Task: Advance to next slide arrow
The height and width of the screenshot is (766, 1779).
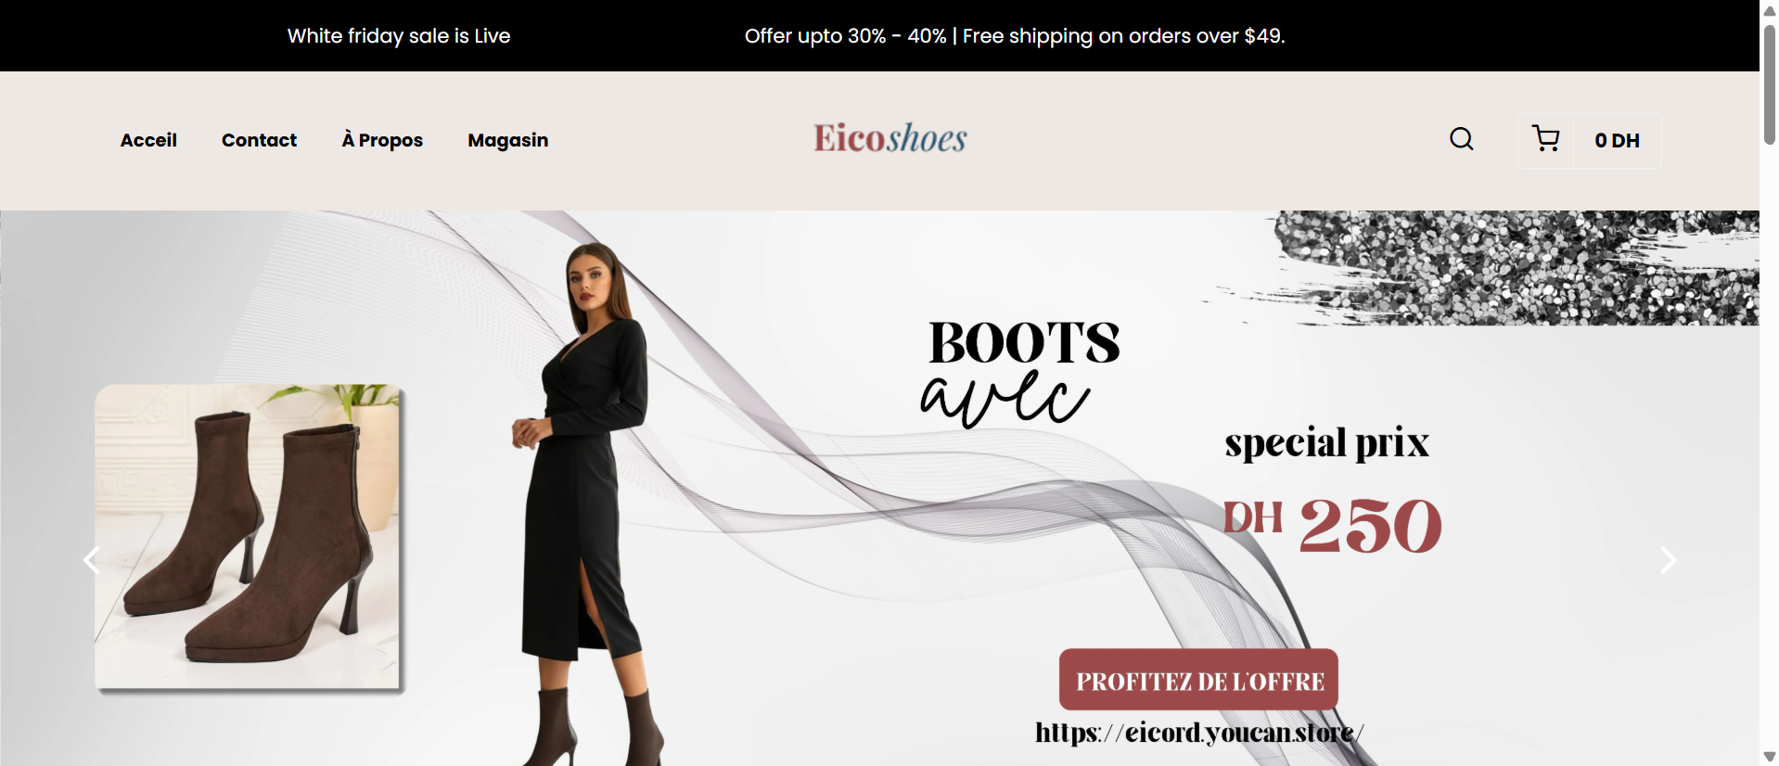Action: coord(1668,560)
